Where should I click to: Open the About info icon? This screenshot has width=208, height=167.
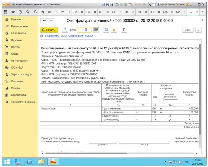coord(188,5)
